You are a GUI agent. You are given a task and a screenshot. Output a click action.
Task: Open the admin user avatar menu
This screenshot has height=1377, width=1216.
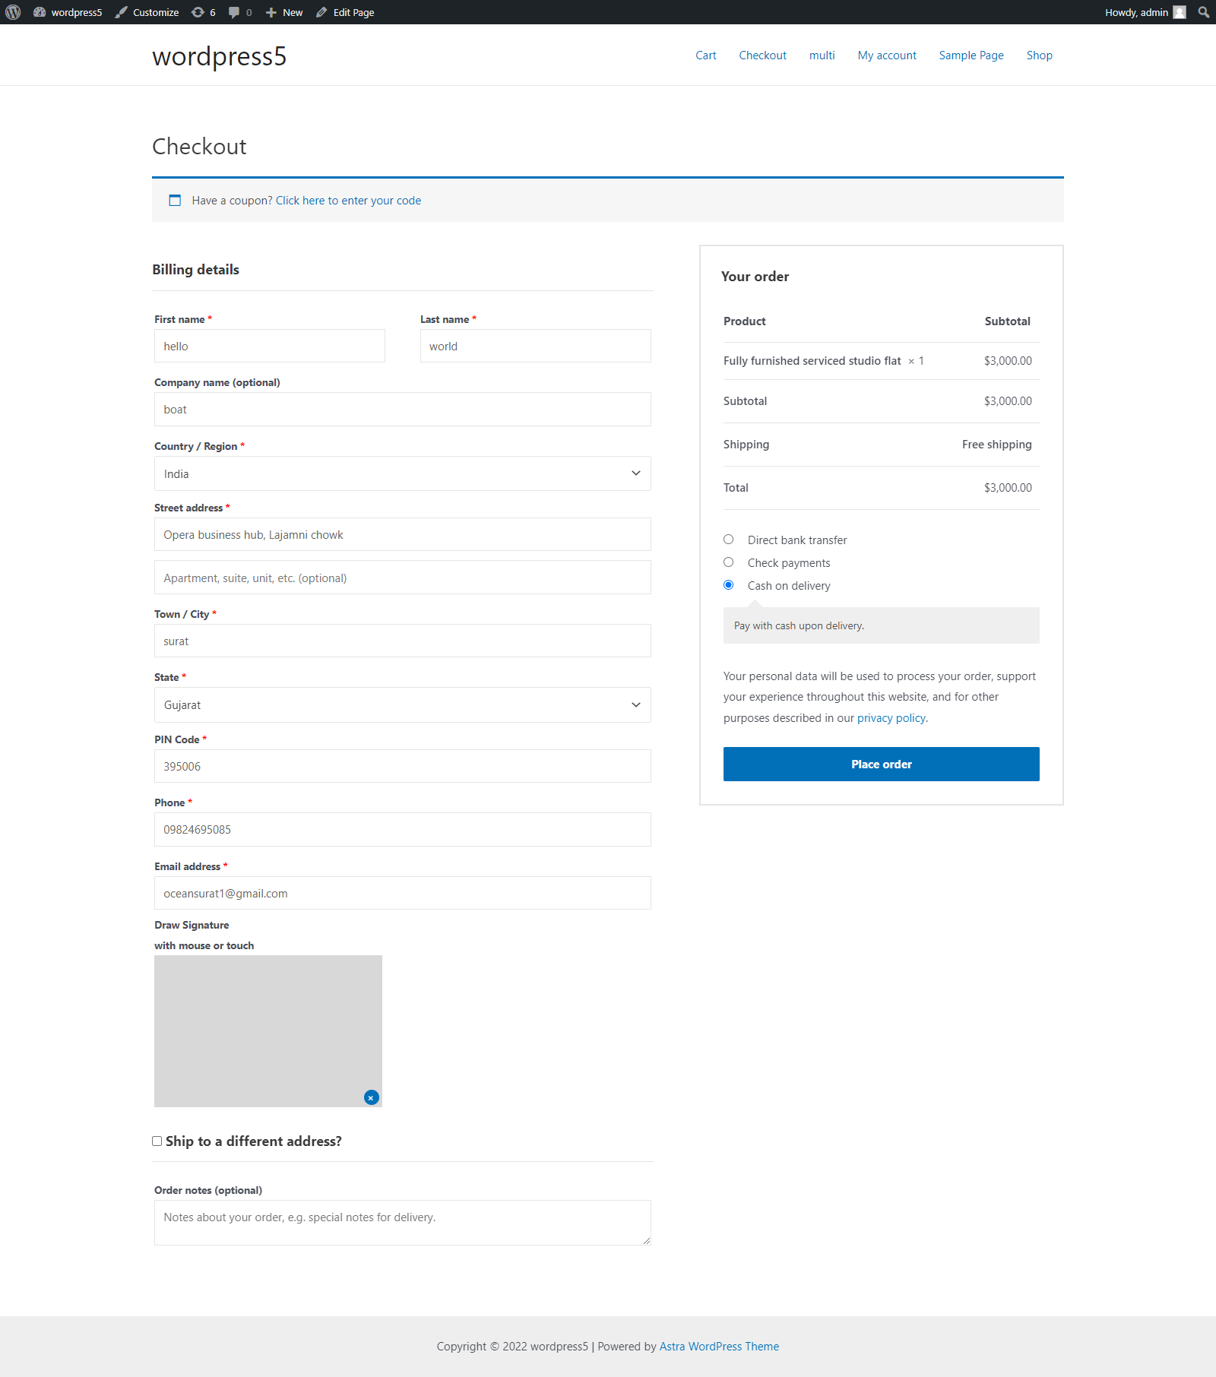pyautogui.click(x=1180, y=12)
